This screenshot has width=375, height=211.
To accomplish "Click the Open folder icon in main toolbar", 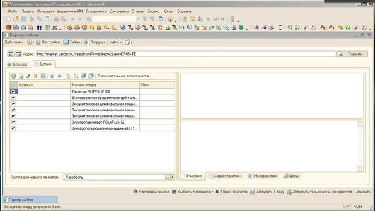I will pyautogui.click(x=16, y=19).
